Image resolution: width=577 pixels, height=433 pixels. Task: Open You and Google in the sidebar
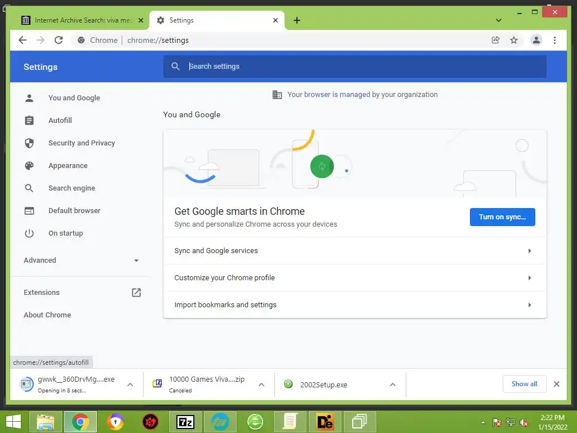coord(74,98)
